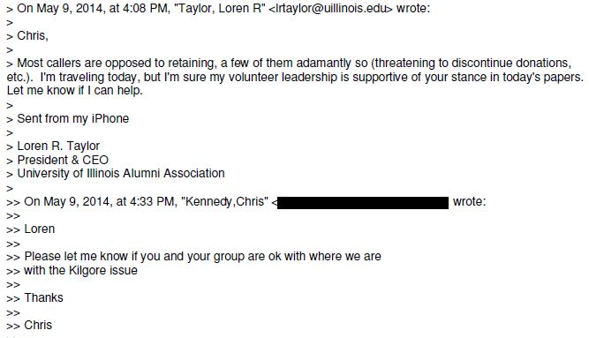Click "with the Kilgore issue" line
The height and width of the screenshot is (338, 589).
pyautogui.click(x=80, y=270)
